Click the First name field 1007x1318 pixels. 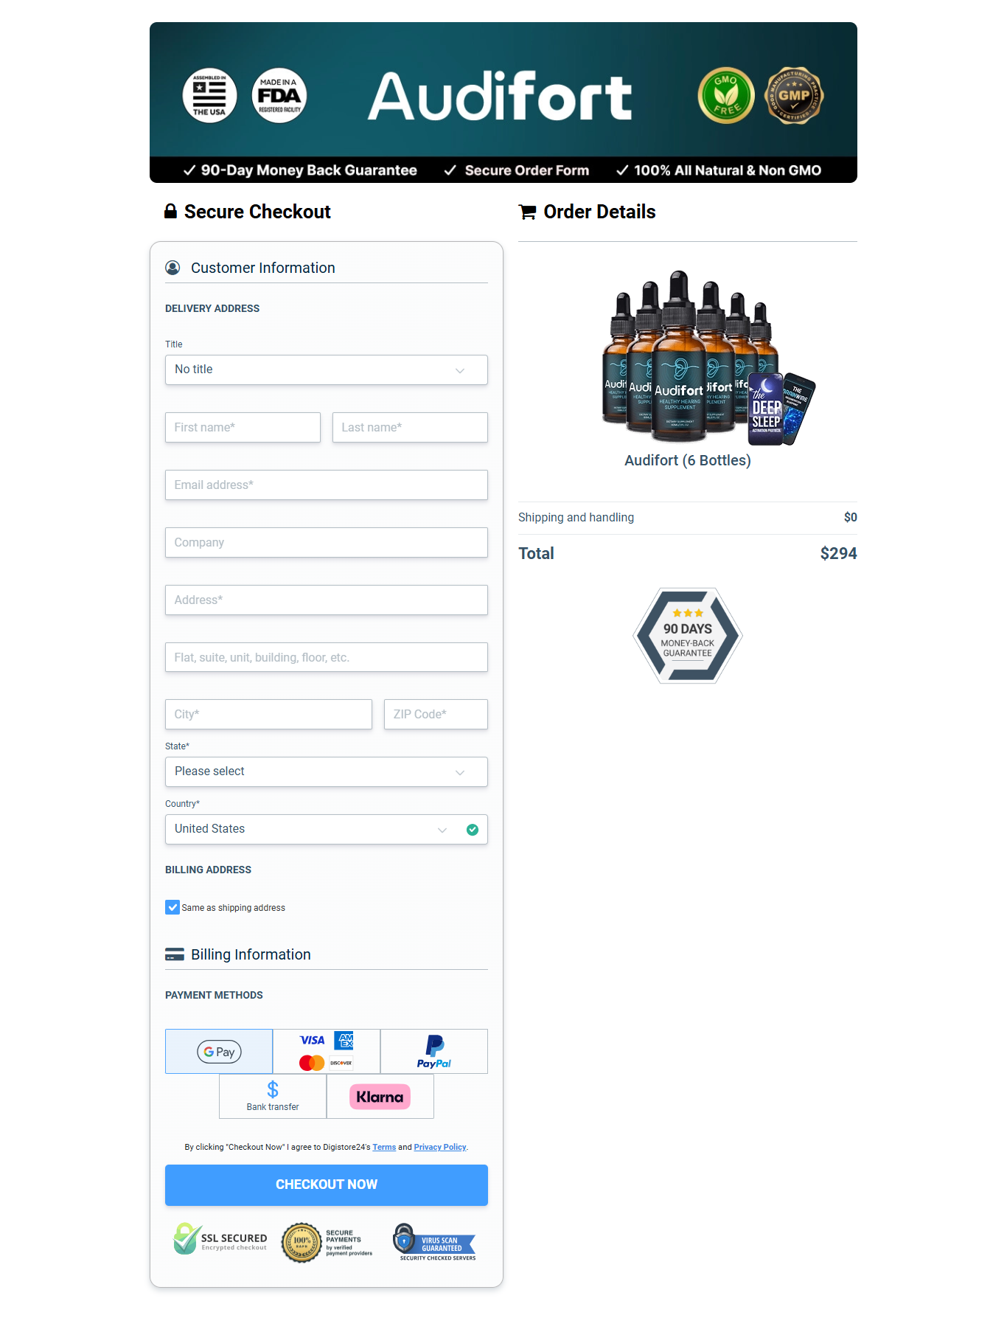coord(243,427)
